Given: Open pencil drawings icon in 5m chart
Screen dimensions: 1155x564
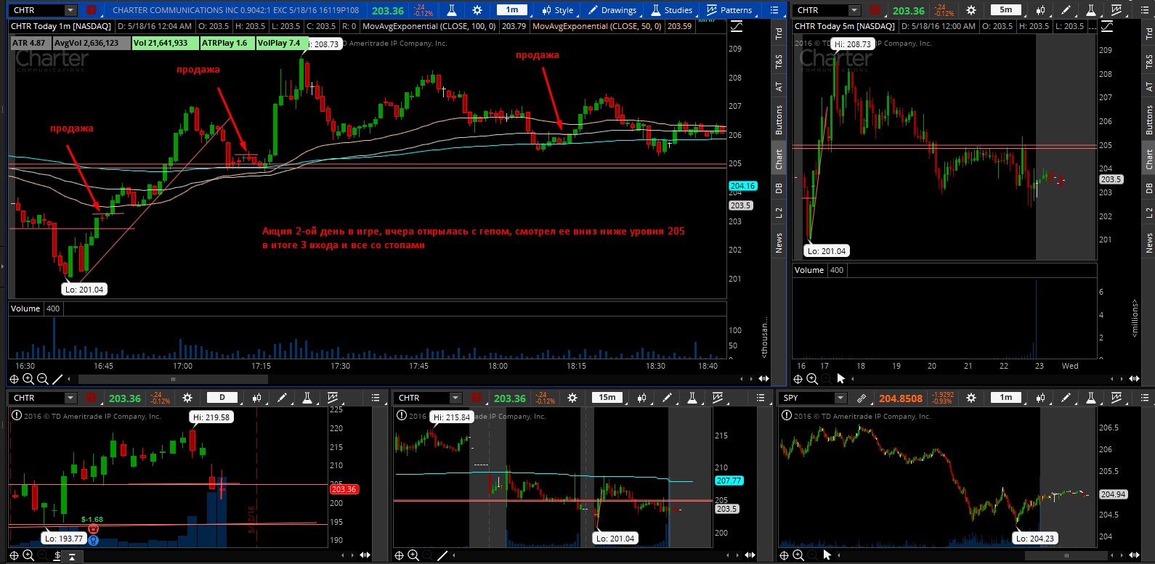Looking at the screenshot, I should pyautogui.click(x=1066, y=10).
